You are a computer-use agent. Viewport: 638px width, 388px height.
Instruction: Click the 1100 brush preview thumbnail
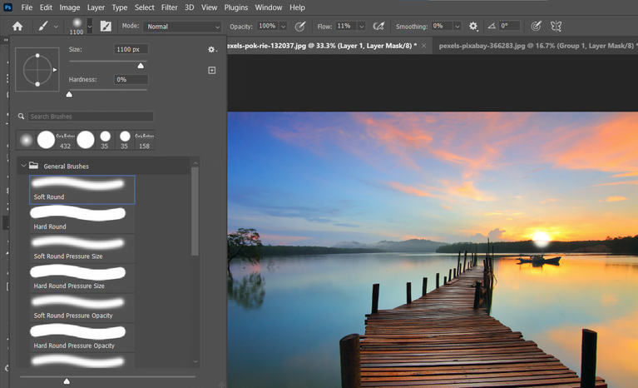[77, 26]
